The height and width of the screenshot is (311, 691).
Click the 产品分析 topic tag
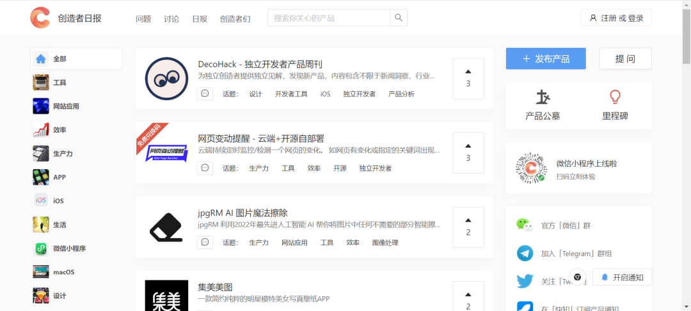click(401, 94)
